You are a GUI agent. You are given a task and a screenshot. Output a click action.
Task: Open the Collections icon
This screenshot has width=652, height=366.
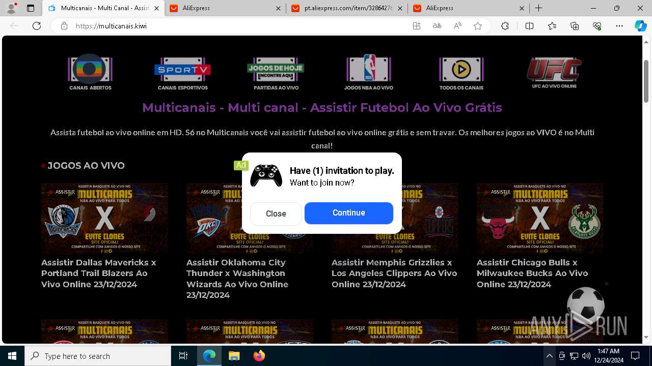pyautogui.click(x=575, y=26)
